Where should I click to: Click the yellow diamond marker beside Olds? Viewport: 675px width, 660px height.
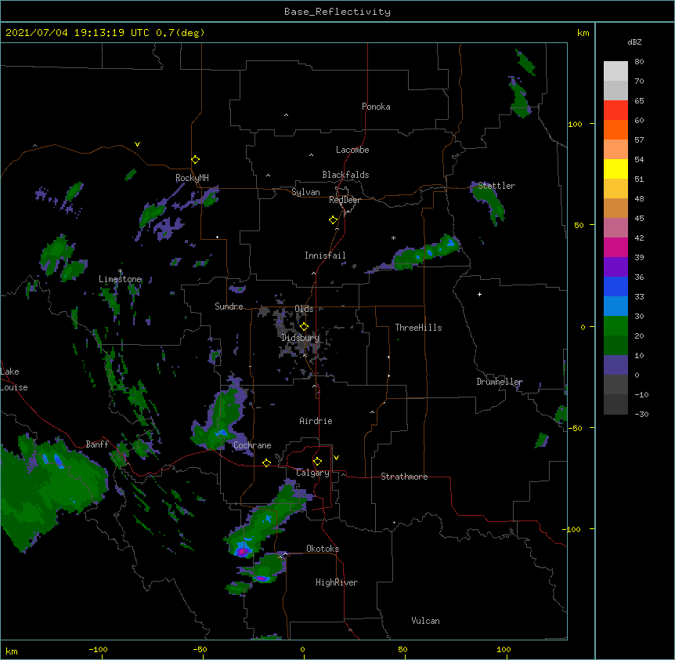[305, 327]
